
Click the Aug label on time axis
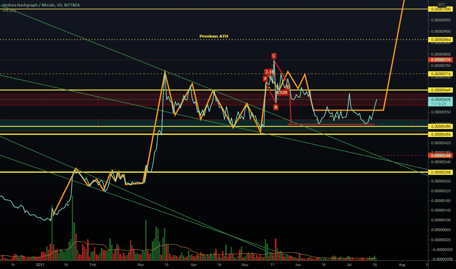click(x=402, y=265)
